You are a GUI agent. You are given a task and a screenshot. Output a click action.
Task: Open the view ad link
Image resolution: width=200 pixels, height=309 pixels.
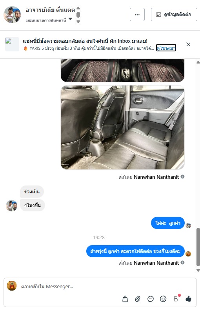click(166, 48)
